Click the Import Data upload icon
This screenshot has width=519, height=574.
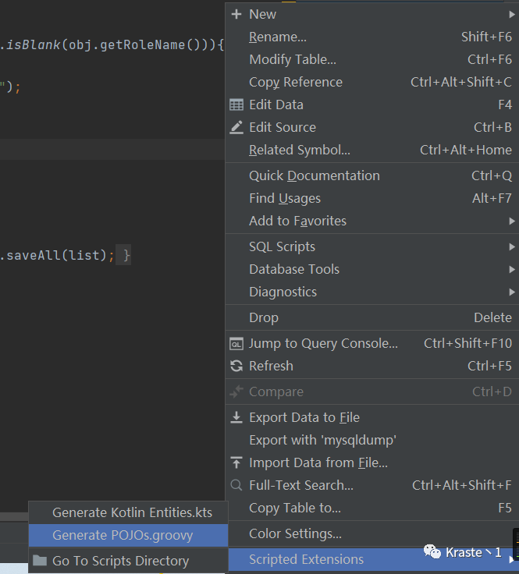[x=236, y=462]
